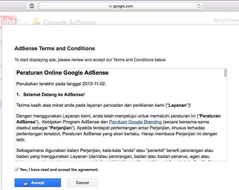Click the 'Yes, I have read' checkbox label
Image resolution: width=239 pixels, height=190 pixels.
pos(59,170)
